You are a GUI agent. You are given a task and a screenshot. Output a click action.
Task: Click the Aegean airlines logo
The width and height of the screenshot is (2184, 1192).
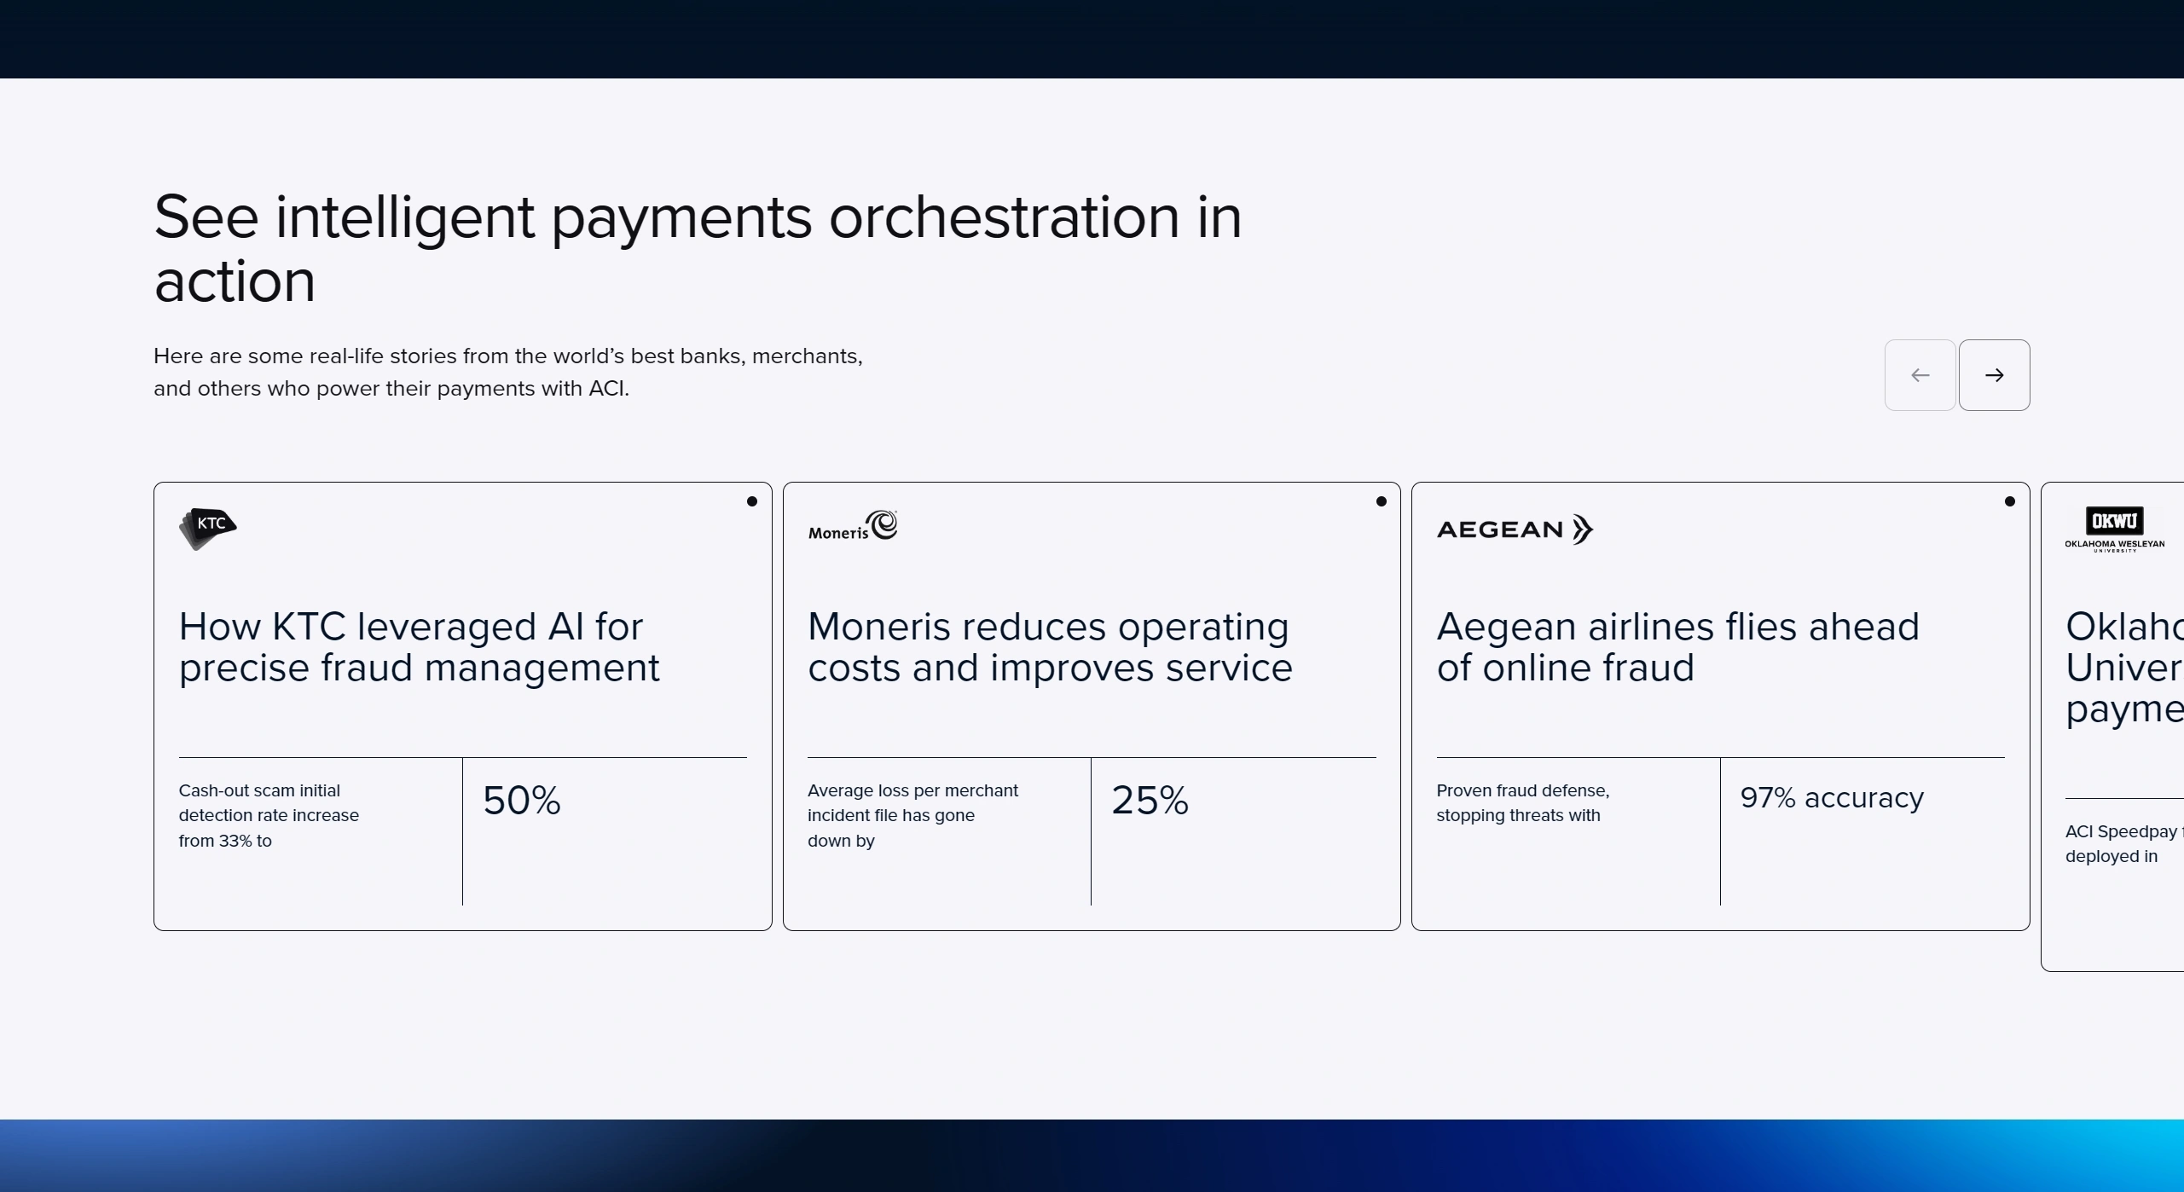pyautogui.click(x=1514, y=529)
